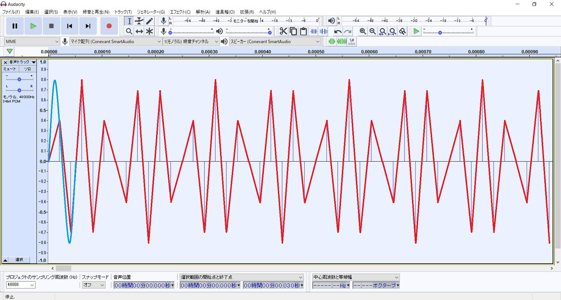Click the Undo arrow icon
This screenshot has height=300, width=561.
pyautogui.click(x=338, y=31)
